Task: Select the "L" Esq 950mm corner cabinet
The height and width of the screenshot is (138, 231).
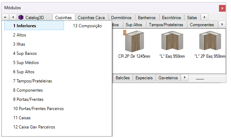Action: pos(172,41)
